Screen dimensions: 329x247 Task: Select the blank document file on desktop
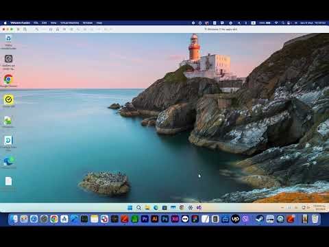coord(8,181)
